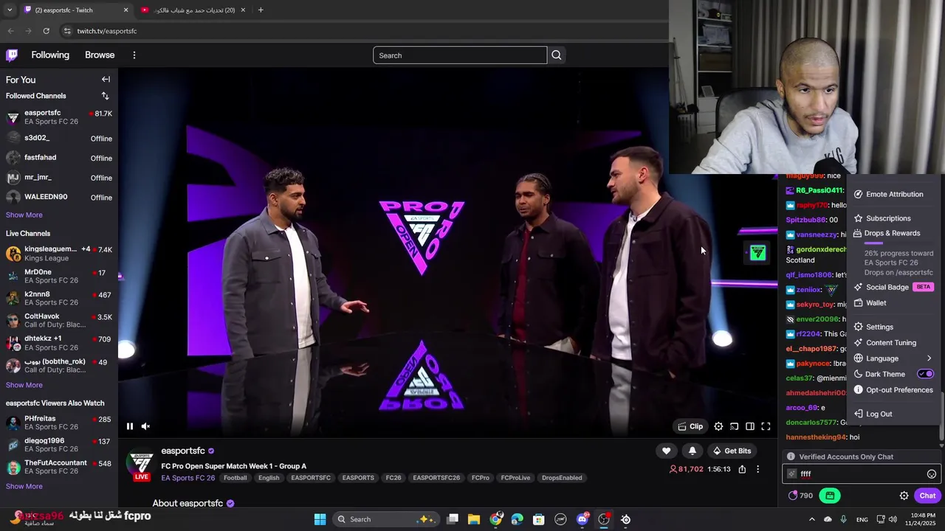Show hidden system tray icons
Screen dimensions: 945x531
(811, 519)
